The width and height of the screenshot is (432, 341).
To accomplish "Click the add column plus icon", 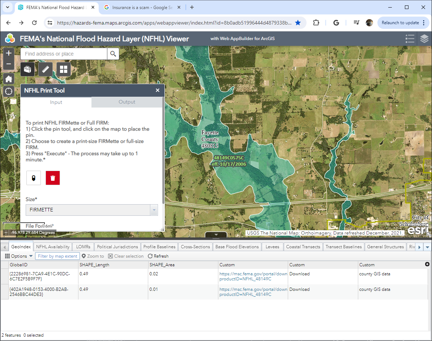I will click(x=427, y=264).
